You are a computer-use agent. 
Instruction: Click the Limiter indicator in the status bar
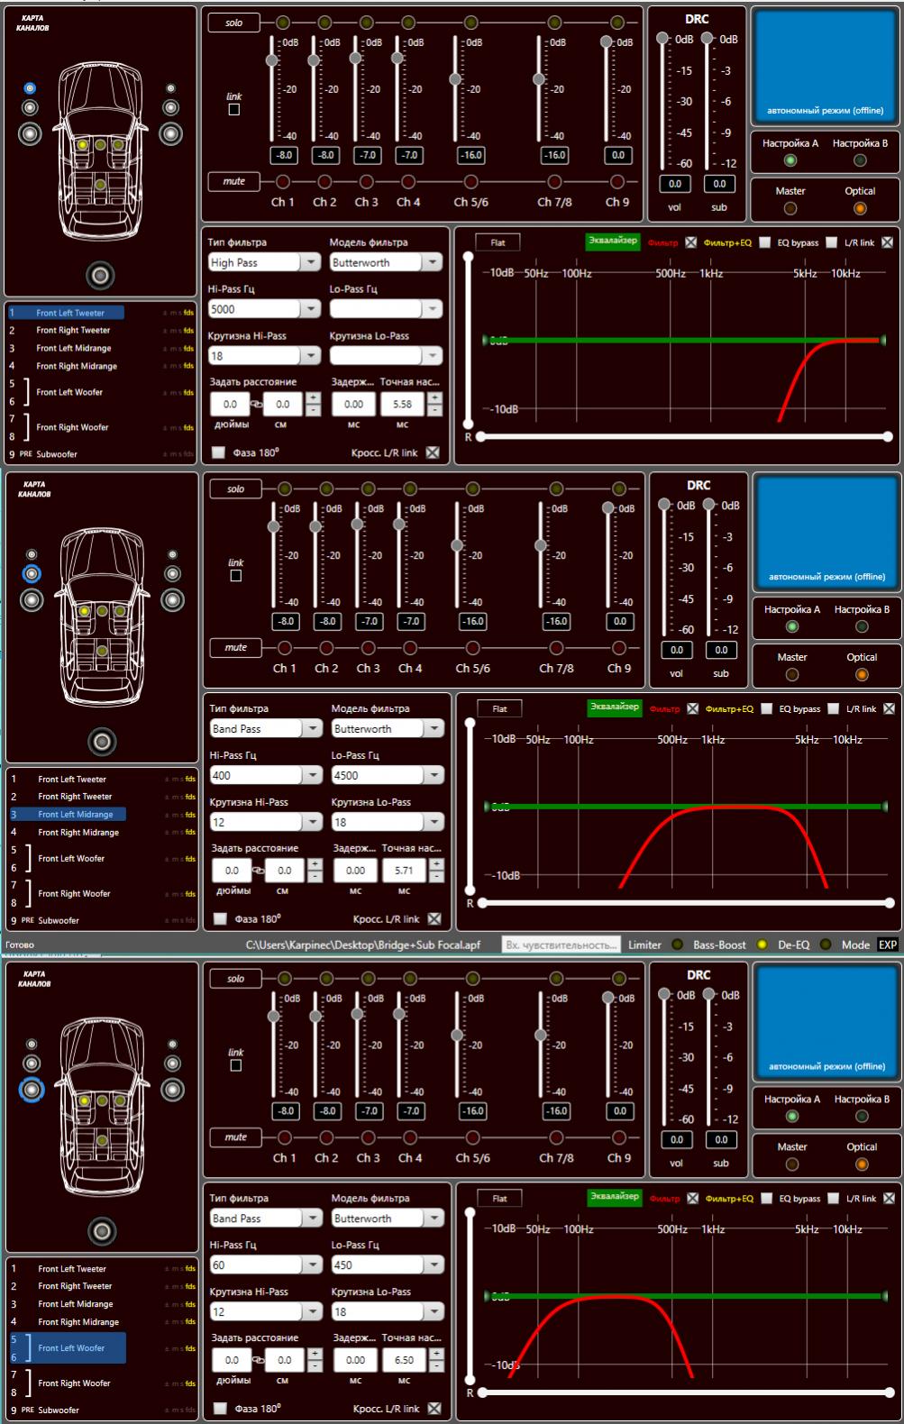click(677, 945)
